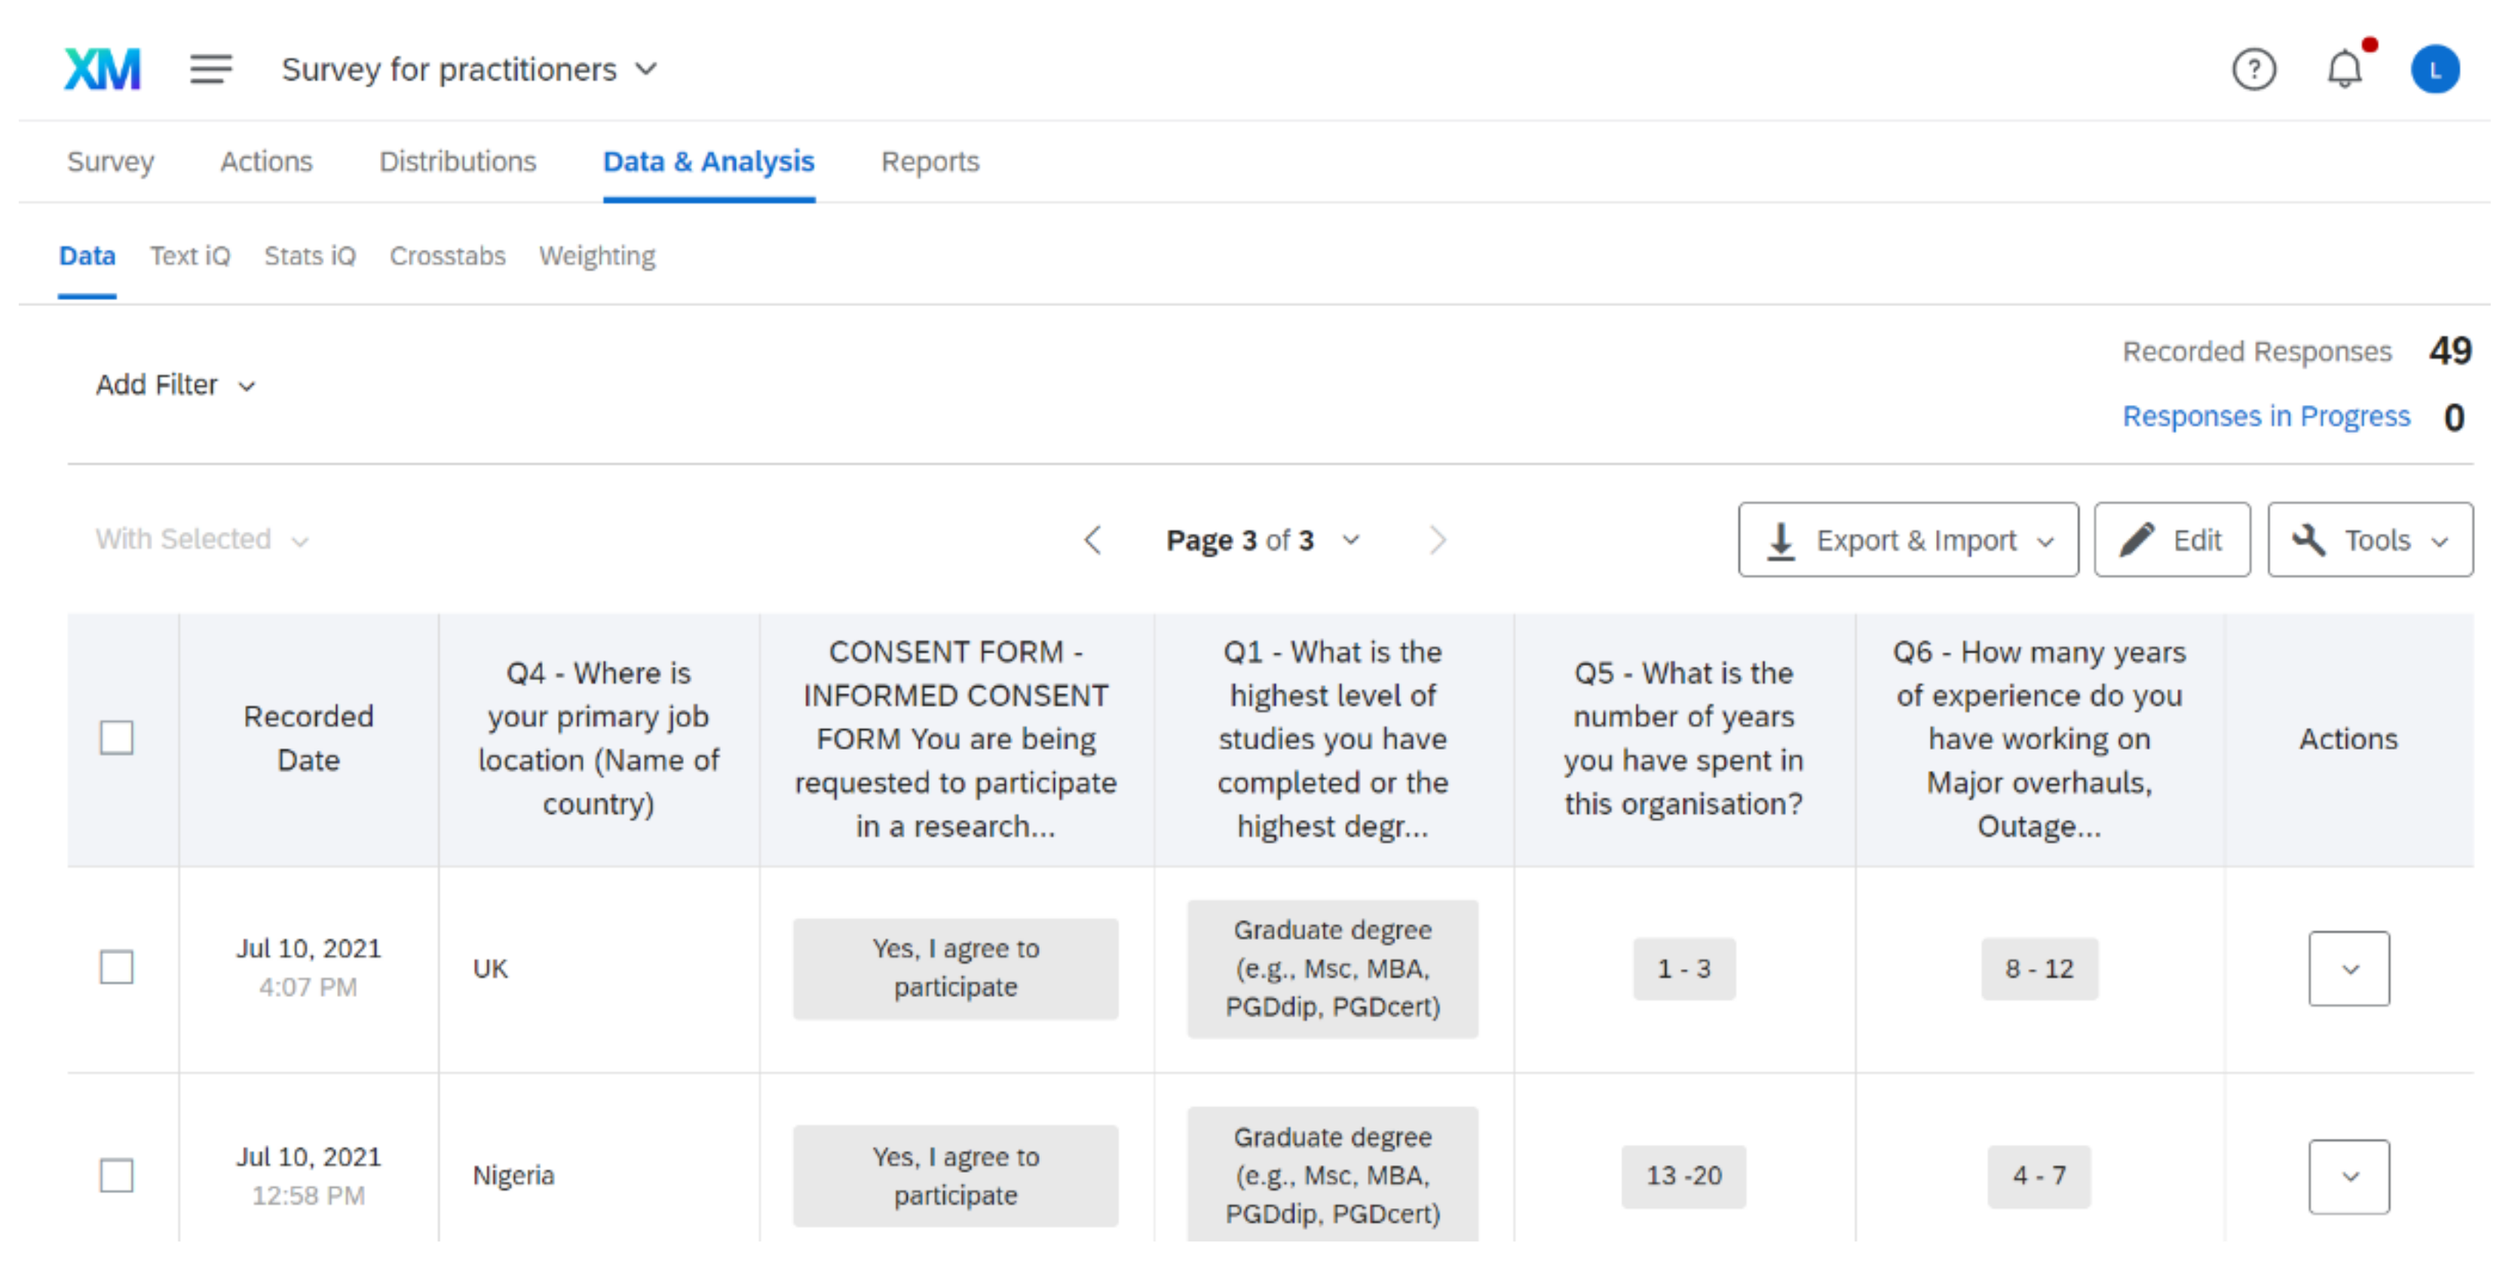Expand the Add Filter dropdown
Viewport: 2506px width, 1267px height.
(175, 385)
